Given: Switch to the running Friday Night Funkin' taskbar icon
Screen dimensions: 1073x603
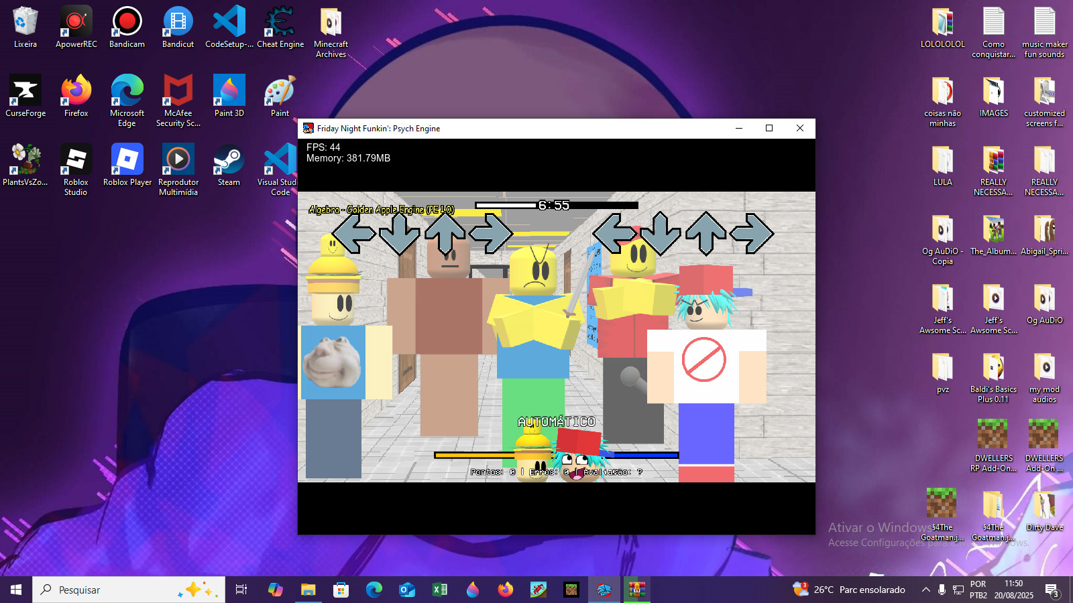Looking at the screenshot, I should click(x=603, y=590).
